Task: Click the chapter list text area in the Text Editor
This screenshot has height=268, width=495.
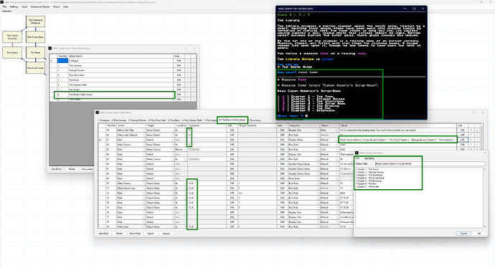Action: pyautogui.click(x=419, y=197)
